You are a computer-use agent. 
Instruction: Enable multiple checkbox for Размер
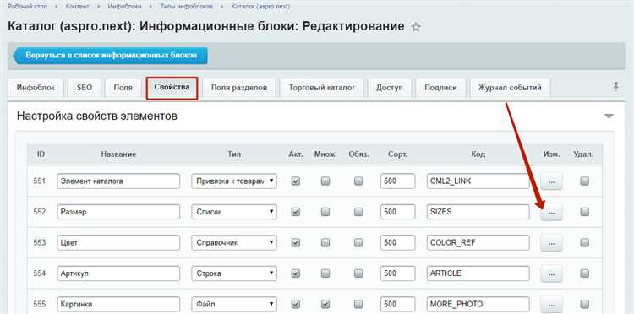click(x=325, y=212)
